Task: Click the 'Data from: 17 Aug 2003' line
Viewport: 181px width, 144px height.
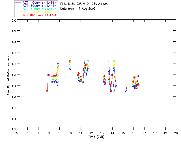Action: (78, 9)
